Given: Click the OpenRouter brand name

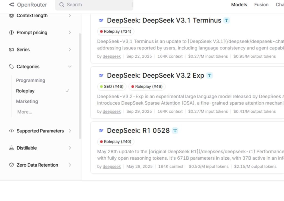Looking at the screenshot, I should point(32,4).
